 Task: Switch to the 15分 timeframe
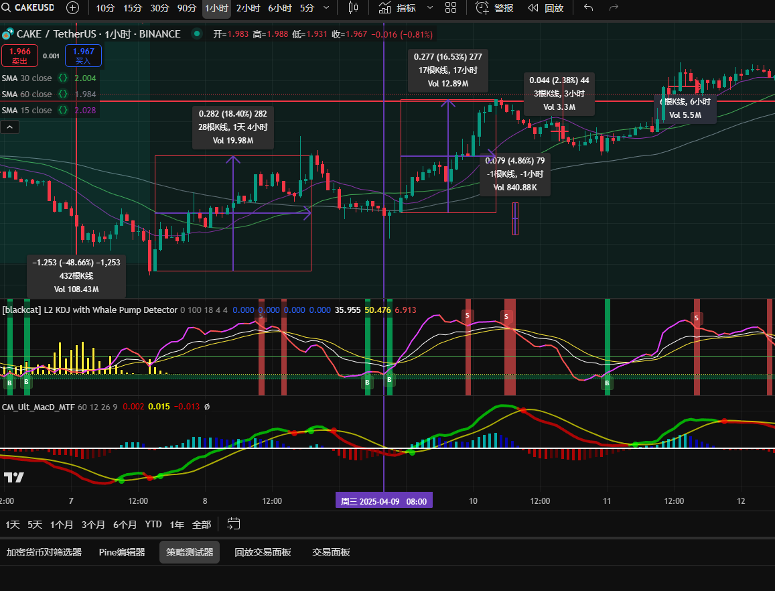(133, 8)
